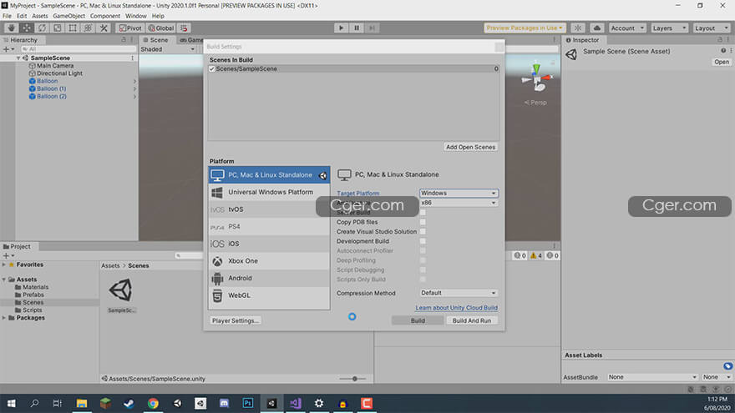Open Visual Studio from taskbar
Image resolution: width=735 pixels, height=413 pixels.
pos(296,403)
